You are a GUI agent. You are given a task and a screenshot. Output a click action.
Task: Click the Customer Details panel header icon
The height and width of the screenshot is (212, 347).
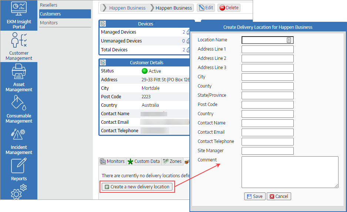[103, 62]
